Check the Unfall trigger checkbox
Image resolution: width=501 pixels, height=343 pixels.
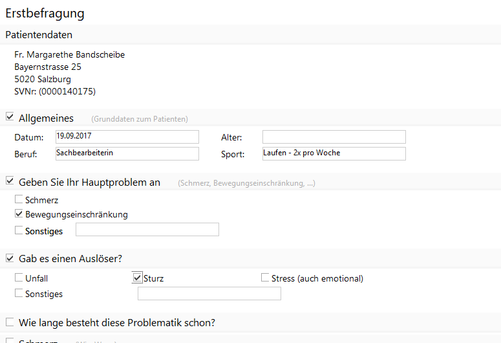click(19, 278)
